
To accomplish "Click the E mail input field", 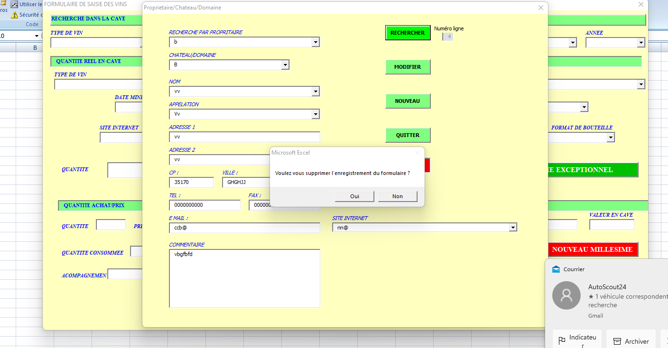I will [x=244, y=228].
